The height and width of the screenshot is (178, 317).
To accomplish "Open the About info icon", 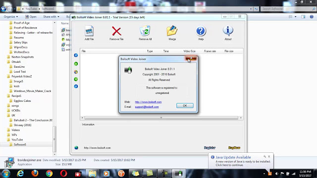I will tap(228, 31).
